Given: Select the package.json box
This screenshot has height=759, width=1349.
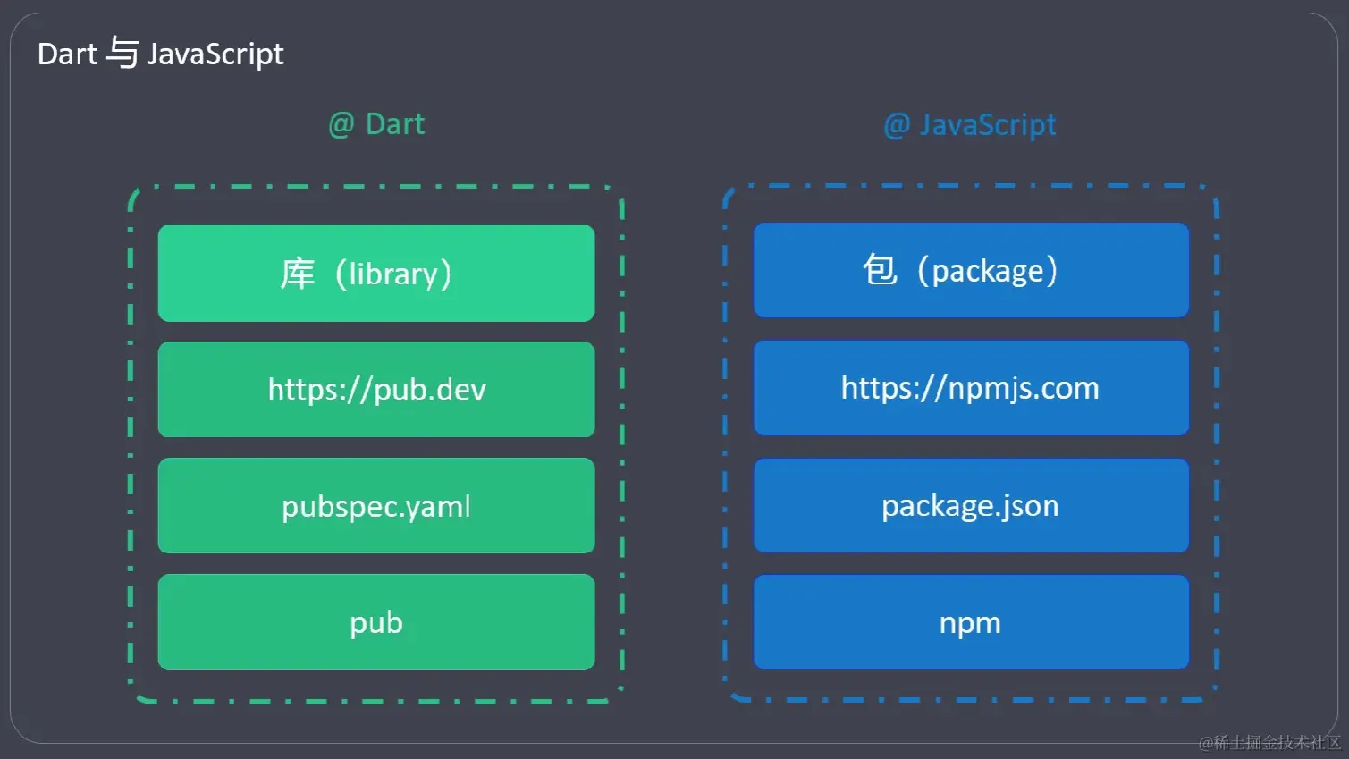Looking at the screenshot, I should 970,506.
